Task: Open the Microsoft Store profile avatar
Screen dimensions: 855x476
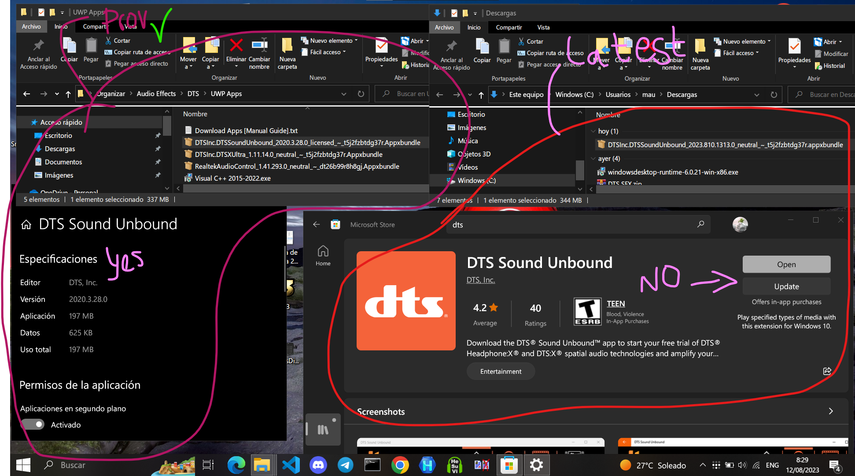Action: point(740,224)
